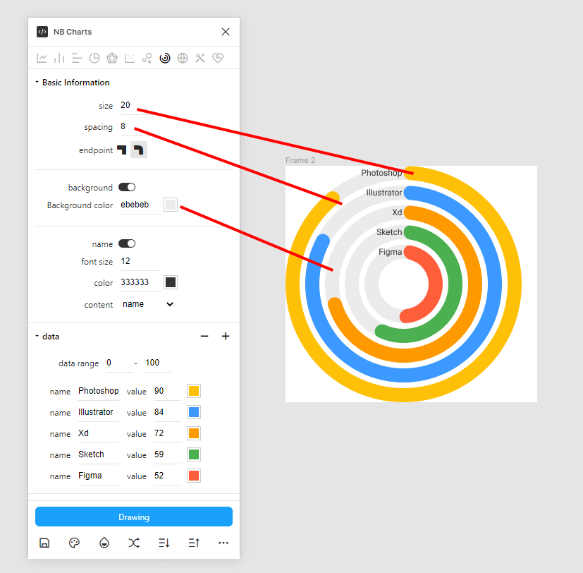Screen dimensions: 583x573
Task: Collapse the data section
Action: [37, 337]
